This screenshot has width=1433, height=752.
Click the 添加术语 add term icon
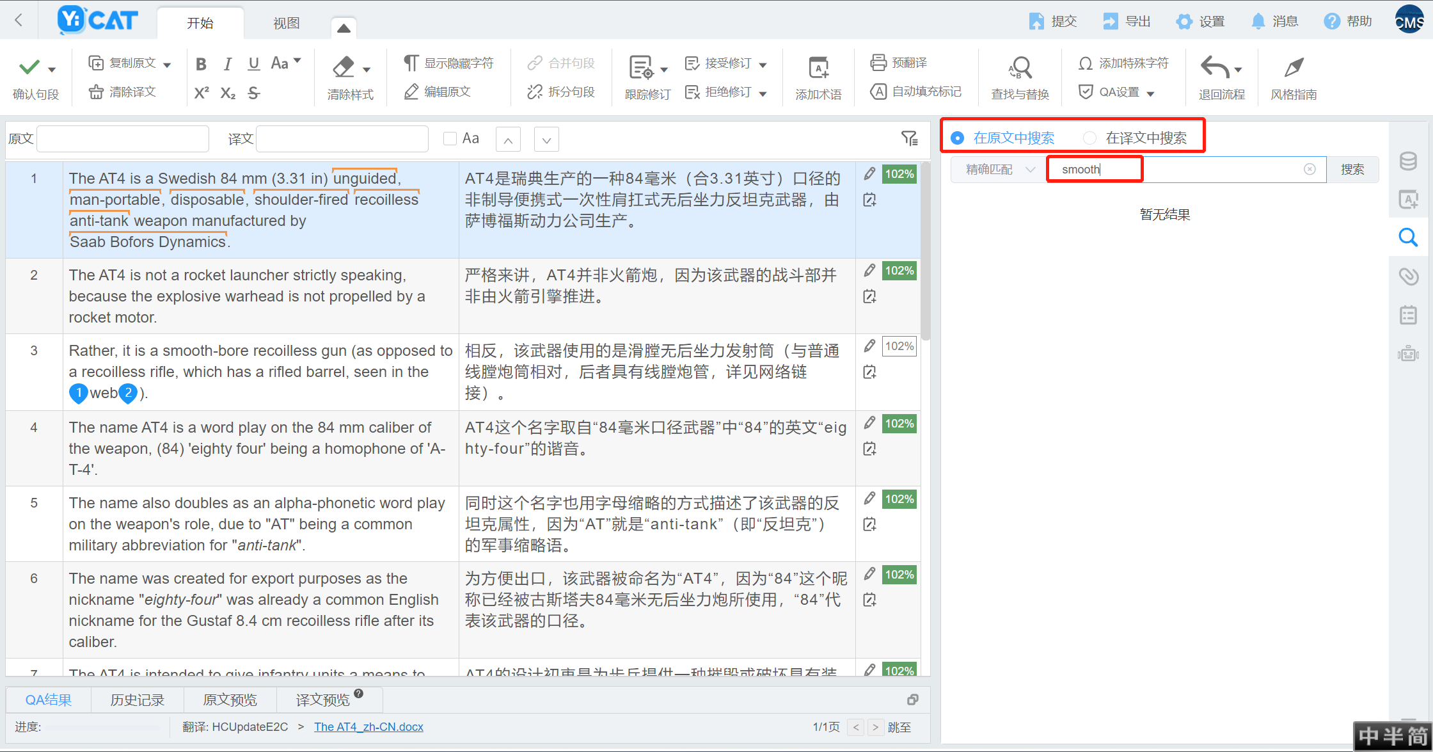[818, 67]
